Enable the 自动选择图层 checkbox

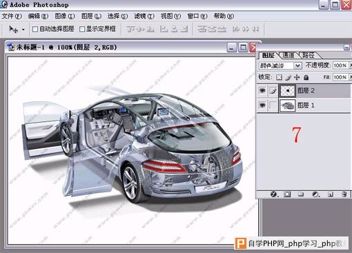tap(35, 29)
